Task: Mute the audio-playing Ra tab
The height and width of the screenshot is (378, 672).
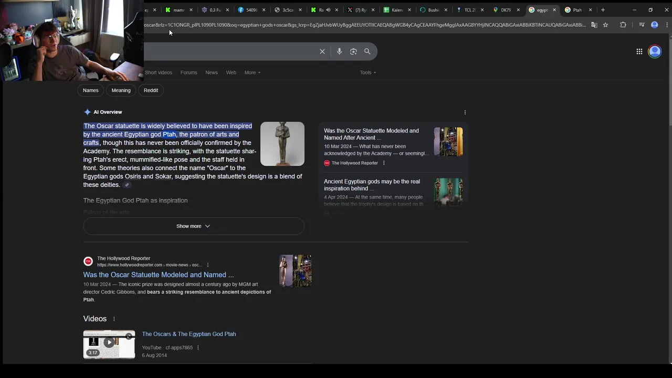Action: click(x=328, y=10)
